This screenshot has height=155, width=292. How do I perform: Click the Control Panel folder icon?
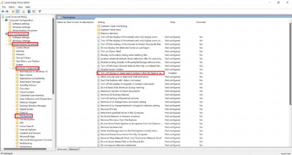14,47
